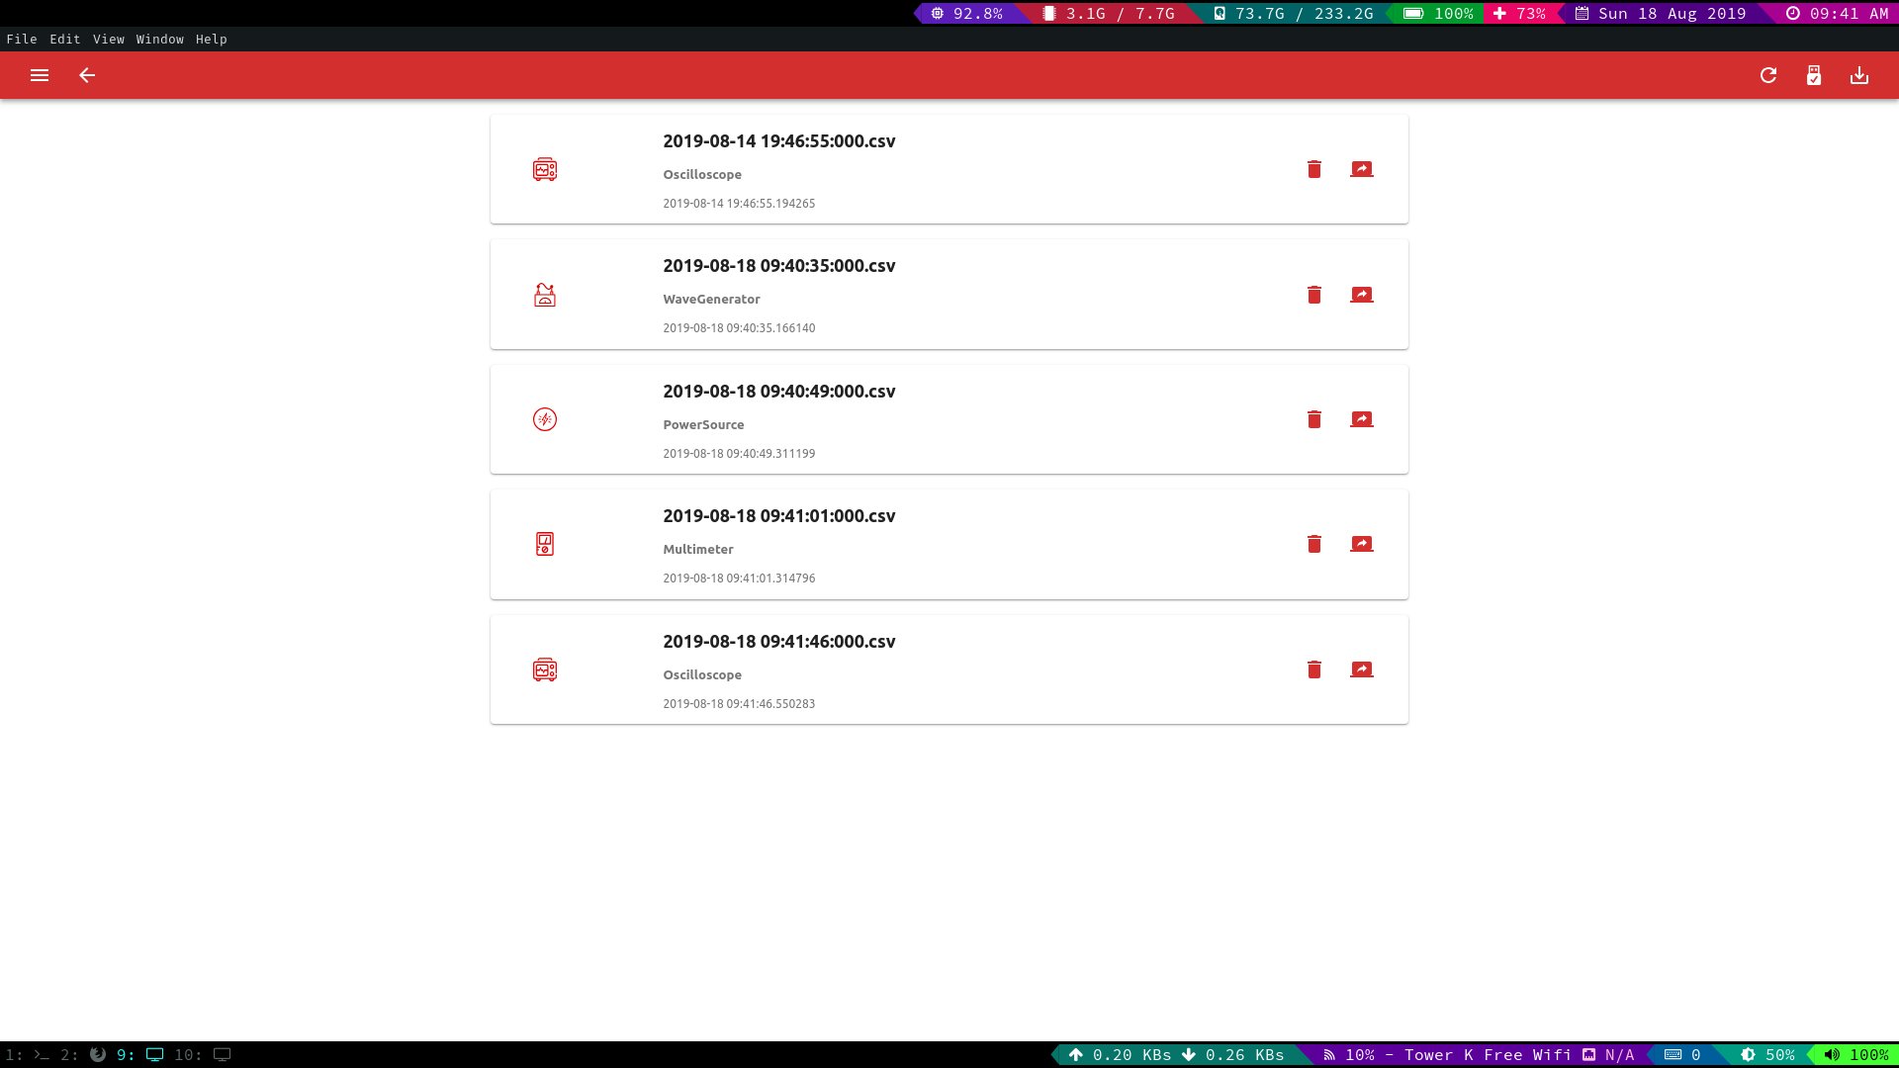1899x1068 pixels.
Task: Click the download icon in toolbar
Action: (x=1859, y=75)
